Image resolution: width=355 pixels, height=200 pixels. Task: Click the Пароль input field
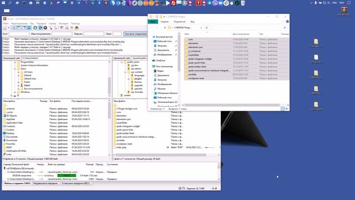click(94, 34)
